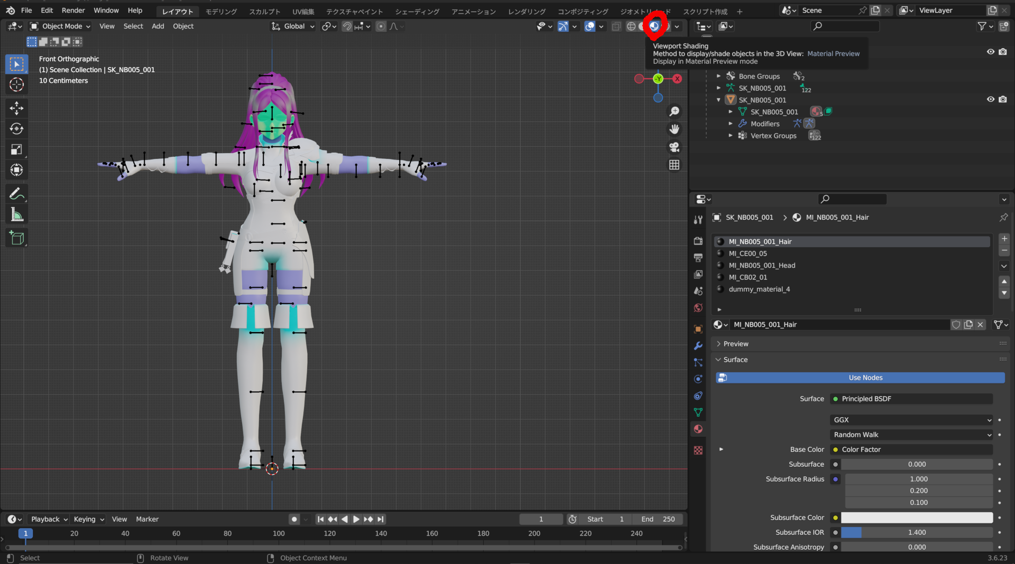1015x564 pixels.
Task: Toggle proportional editing in header
Action: pos(381,26)
